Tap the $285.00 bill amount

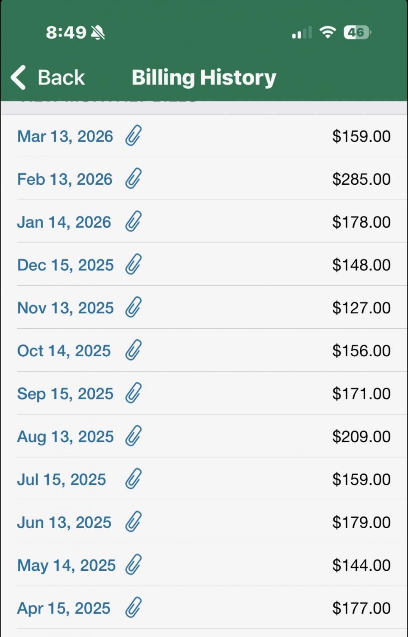point(361,179)
